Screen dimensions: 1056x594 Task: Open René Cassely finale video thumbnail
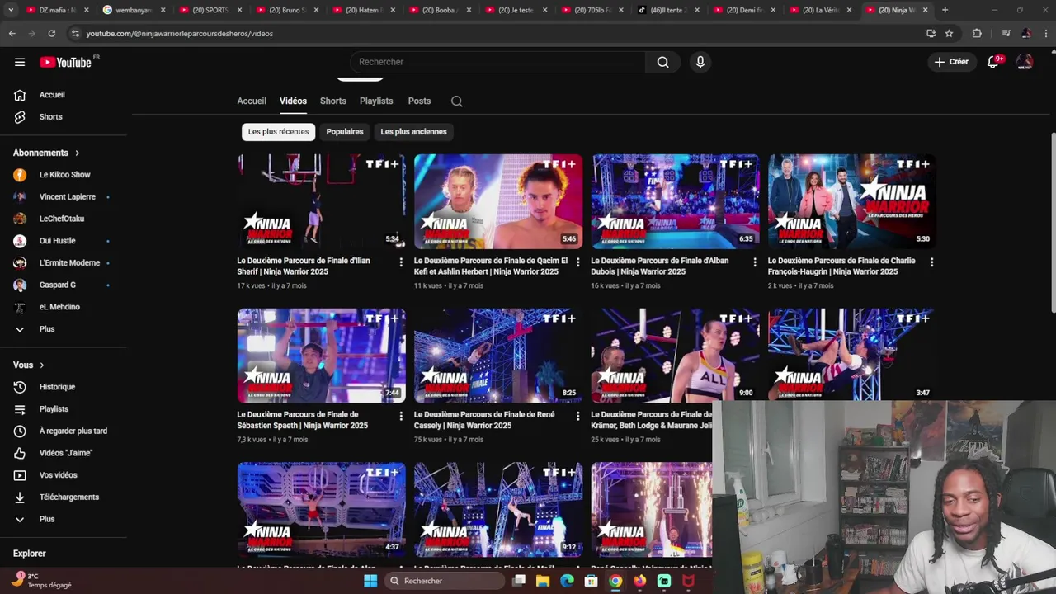498,356
